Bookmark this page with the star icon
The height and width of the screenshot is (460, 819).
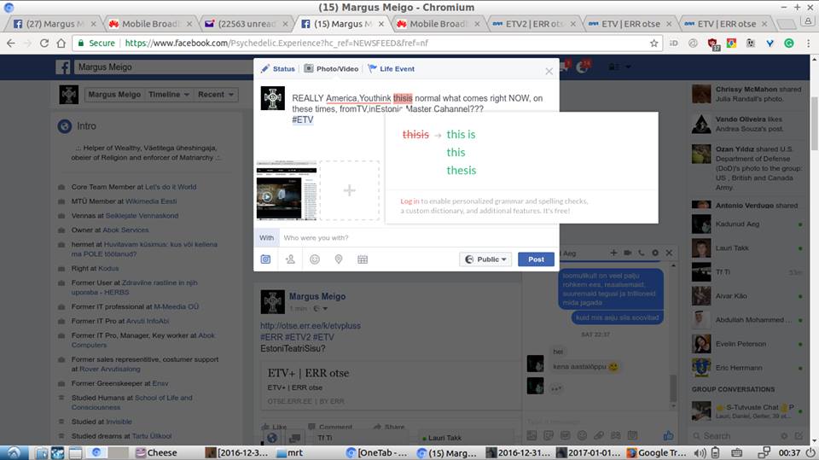pyautogui.click(x=653, y=44)
